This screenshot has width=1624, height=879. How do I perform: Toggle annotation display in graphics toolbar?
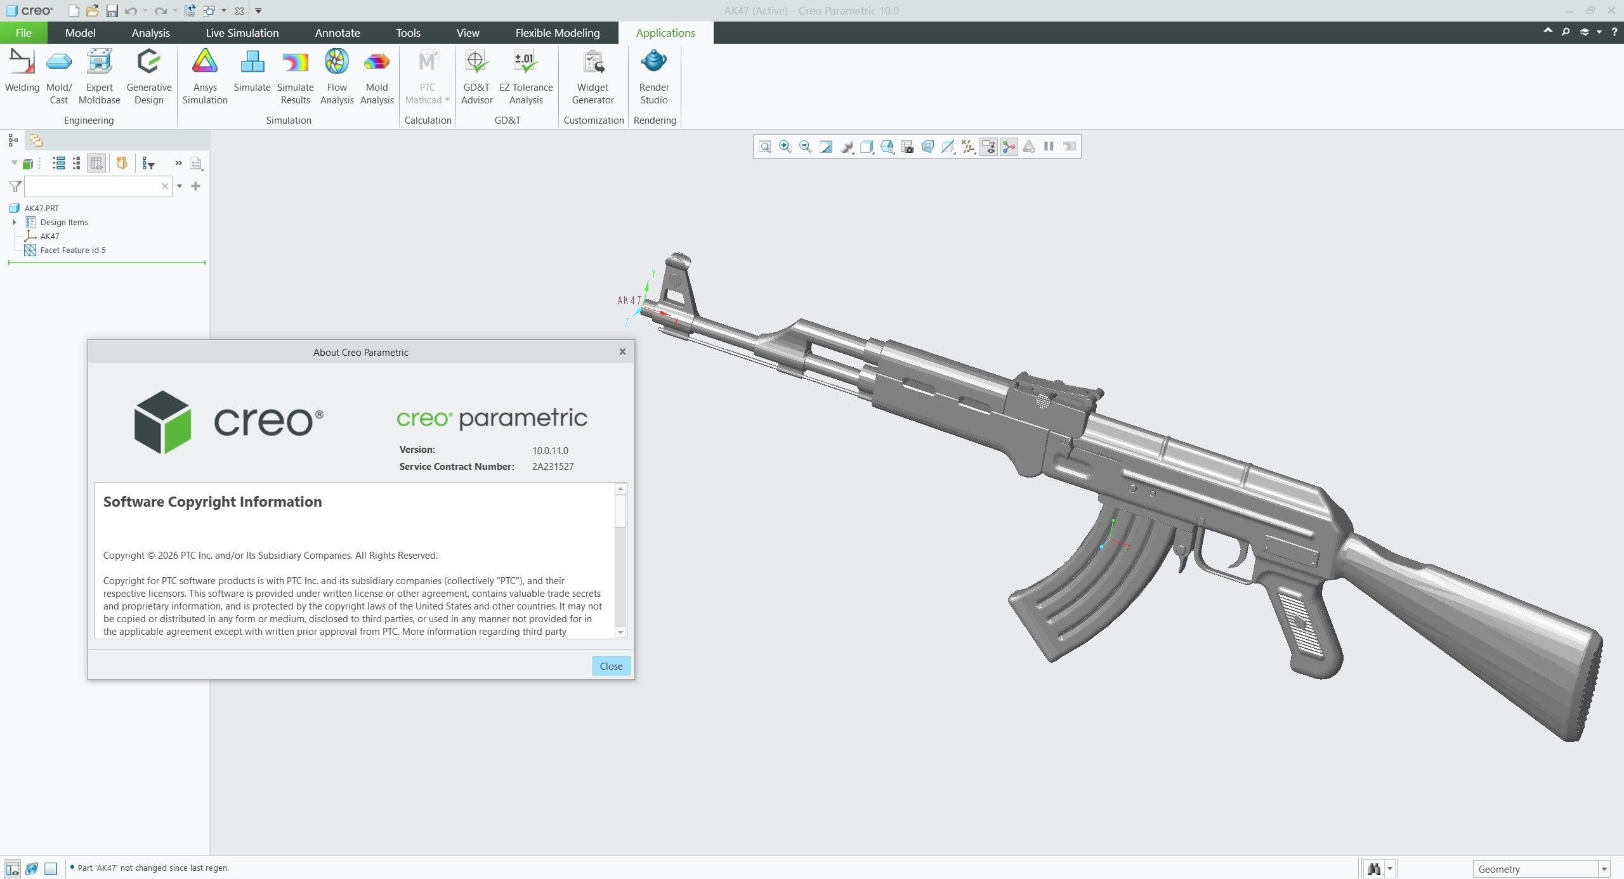coord(988,146)
